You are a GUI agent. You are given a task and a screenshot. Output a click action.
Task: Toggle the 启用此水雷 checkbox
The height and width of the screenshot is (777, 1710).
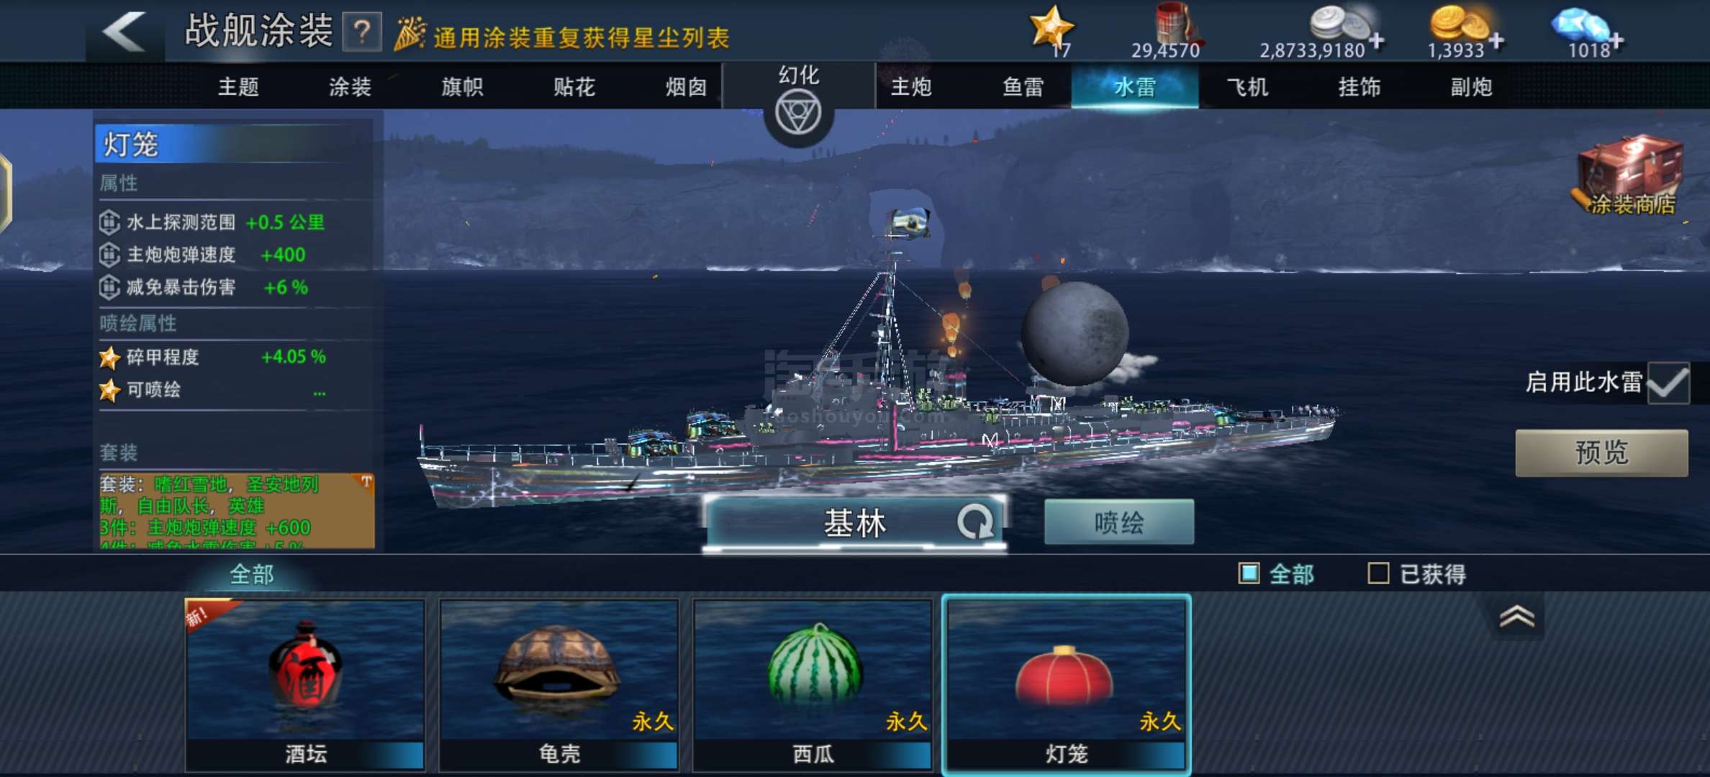point(1668,383)
